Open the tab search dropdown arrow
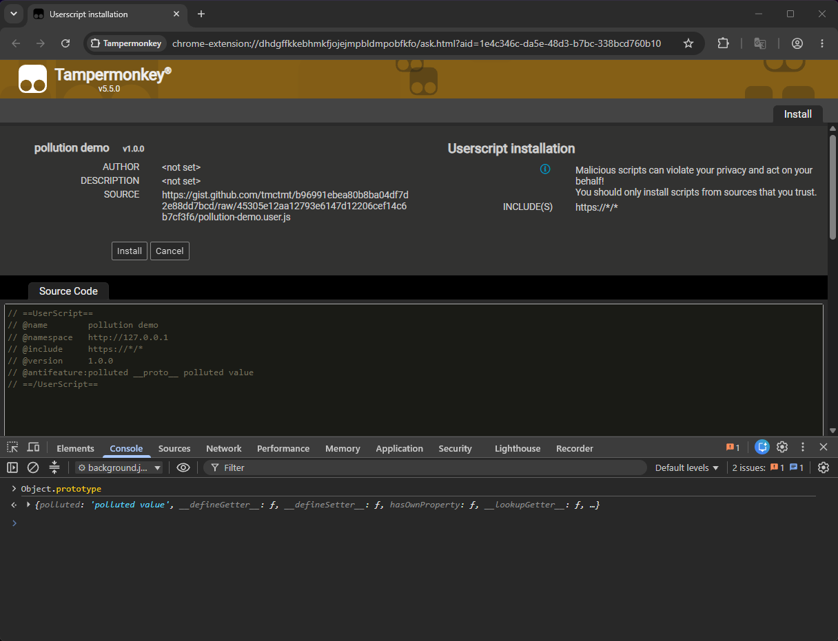The image size is (838, 641). pos(13,14)
